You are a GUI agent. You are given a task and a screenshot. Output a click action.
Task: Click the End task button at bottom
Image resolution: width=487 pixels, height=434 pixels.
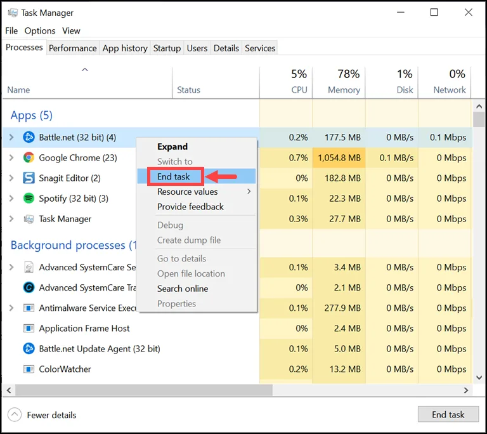pos(448,414)
